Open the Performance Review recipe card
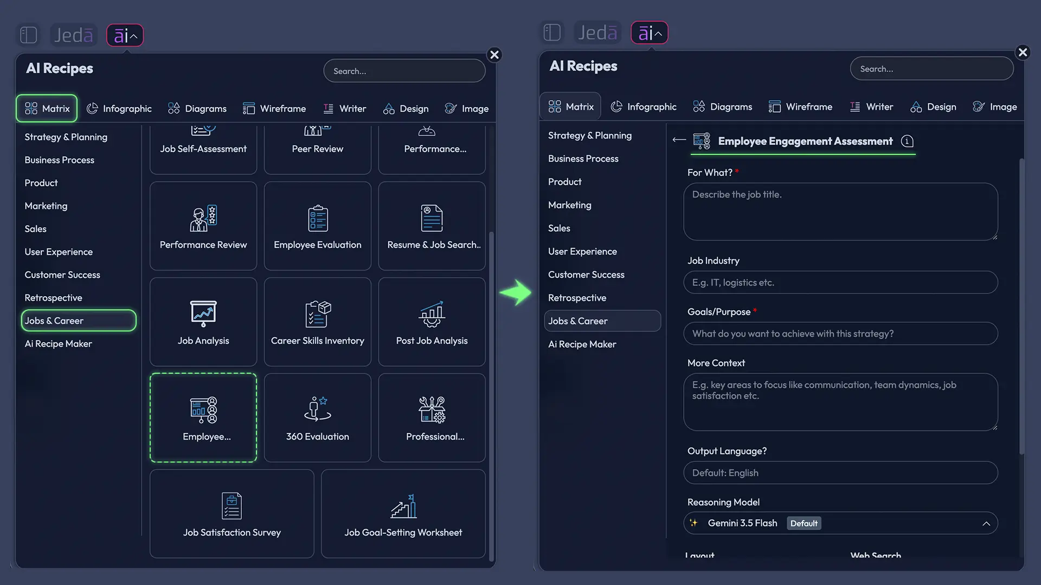This screenshot has width=1041, height=585. pyautogui.click(x=203, y=226)
